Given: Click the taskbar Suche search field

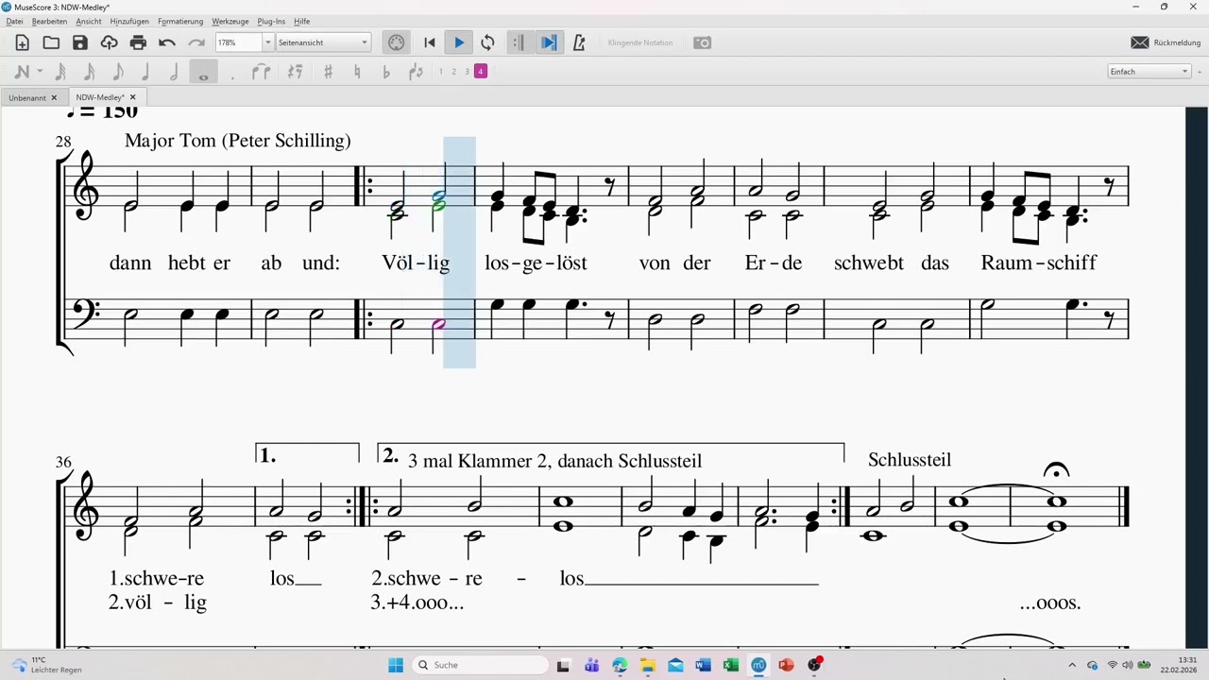Looking at the screenshot, I should (480, 665).
